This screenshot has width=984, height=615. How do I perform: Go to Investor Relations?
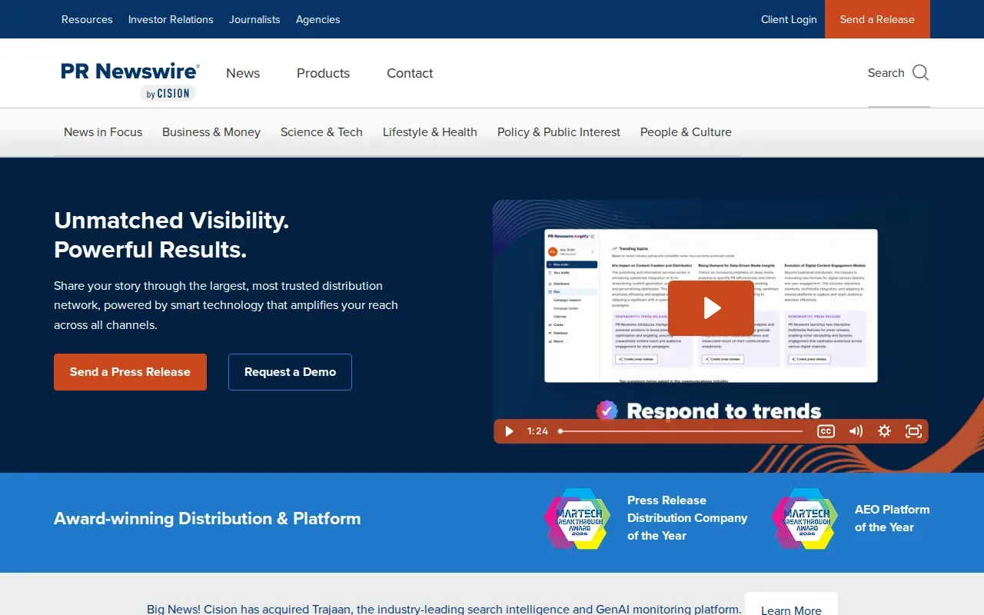point(171,19)
